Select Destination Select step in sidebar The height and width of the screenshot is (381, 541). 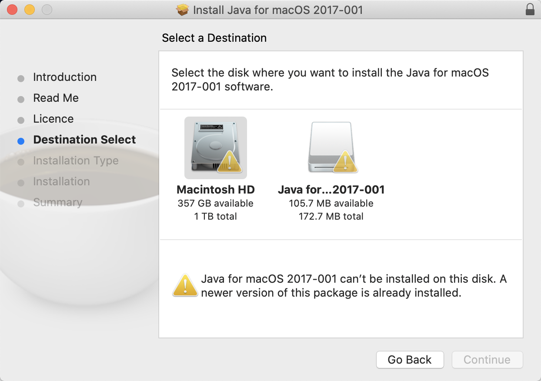(x=84, y=140)
